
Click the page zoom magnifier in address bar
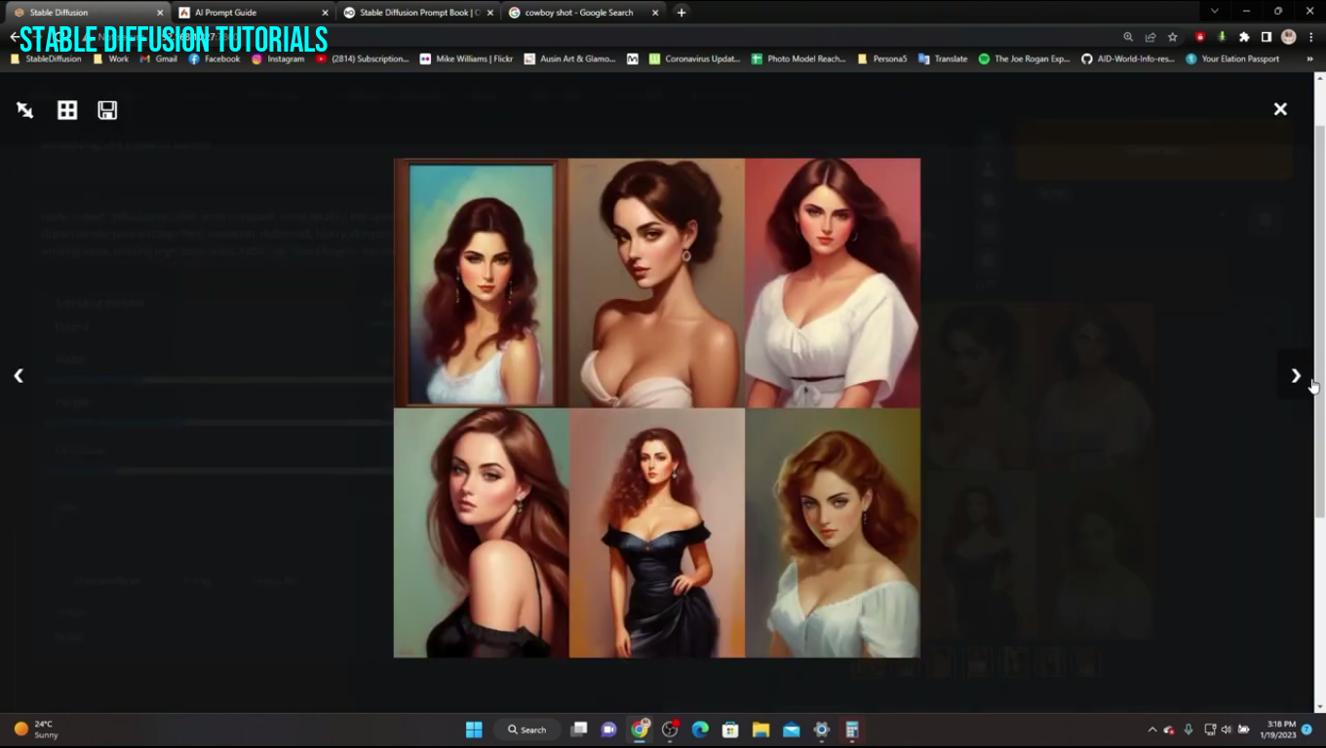(x=1128, y=37)
